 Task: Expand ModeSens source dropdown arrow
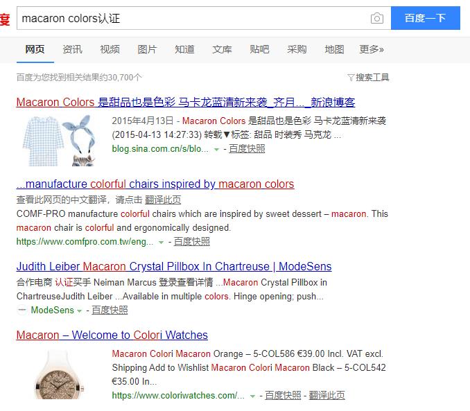(x=80, y=311)
